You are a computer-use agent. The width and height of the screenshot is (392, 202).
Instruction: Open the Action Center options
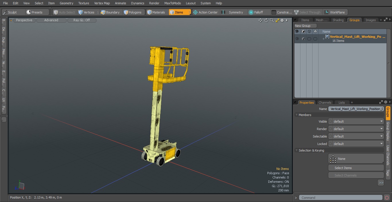pos(205,12)
